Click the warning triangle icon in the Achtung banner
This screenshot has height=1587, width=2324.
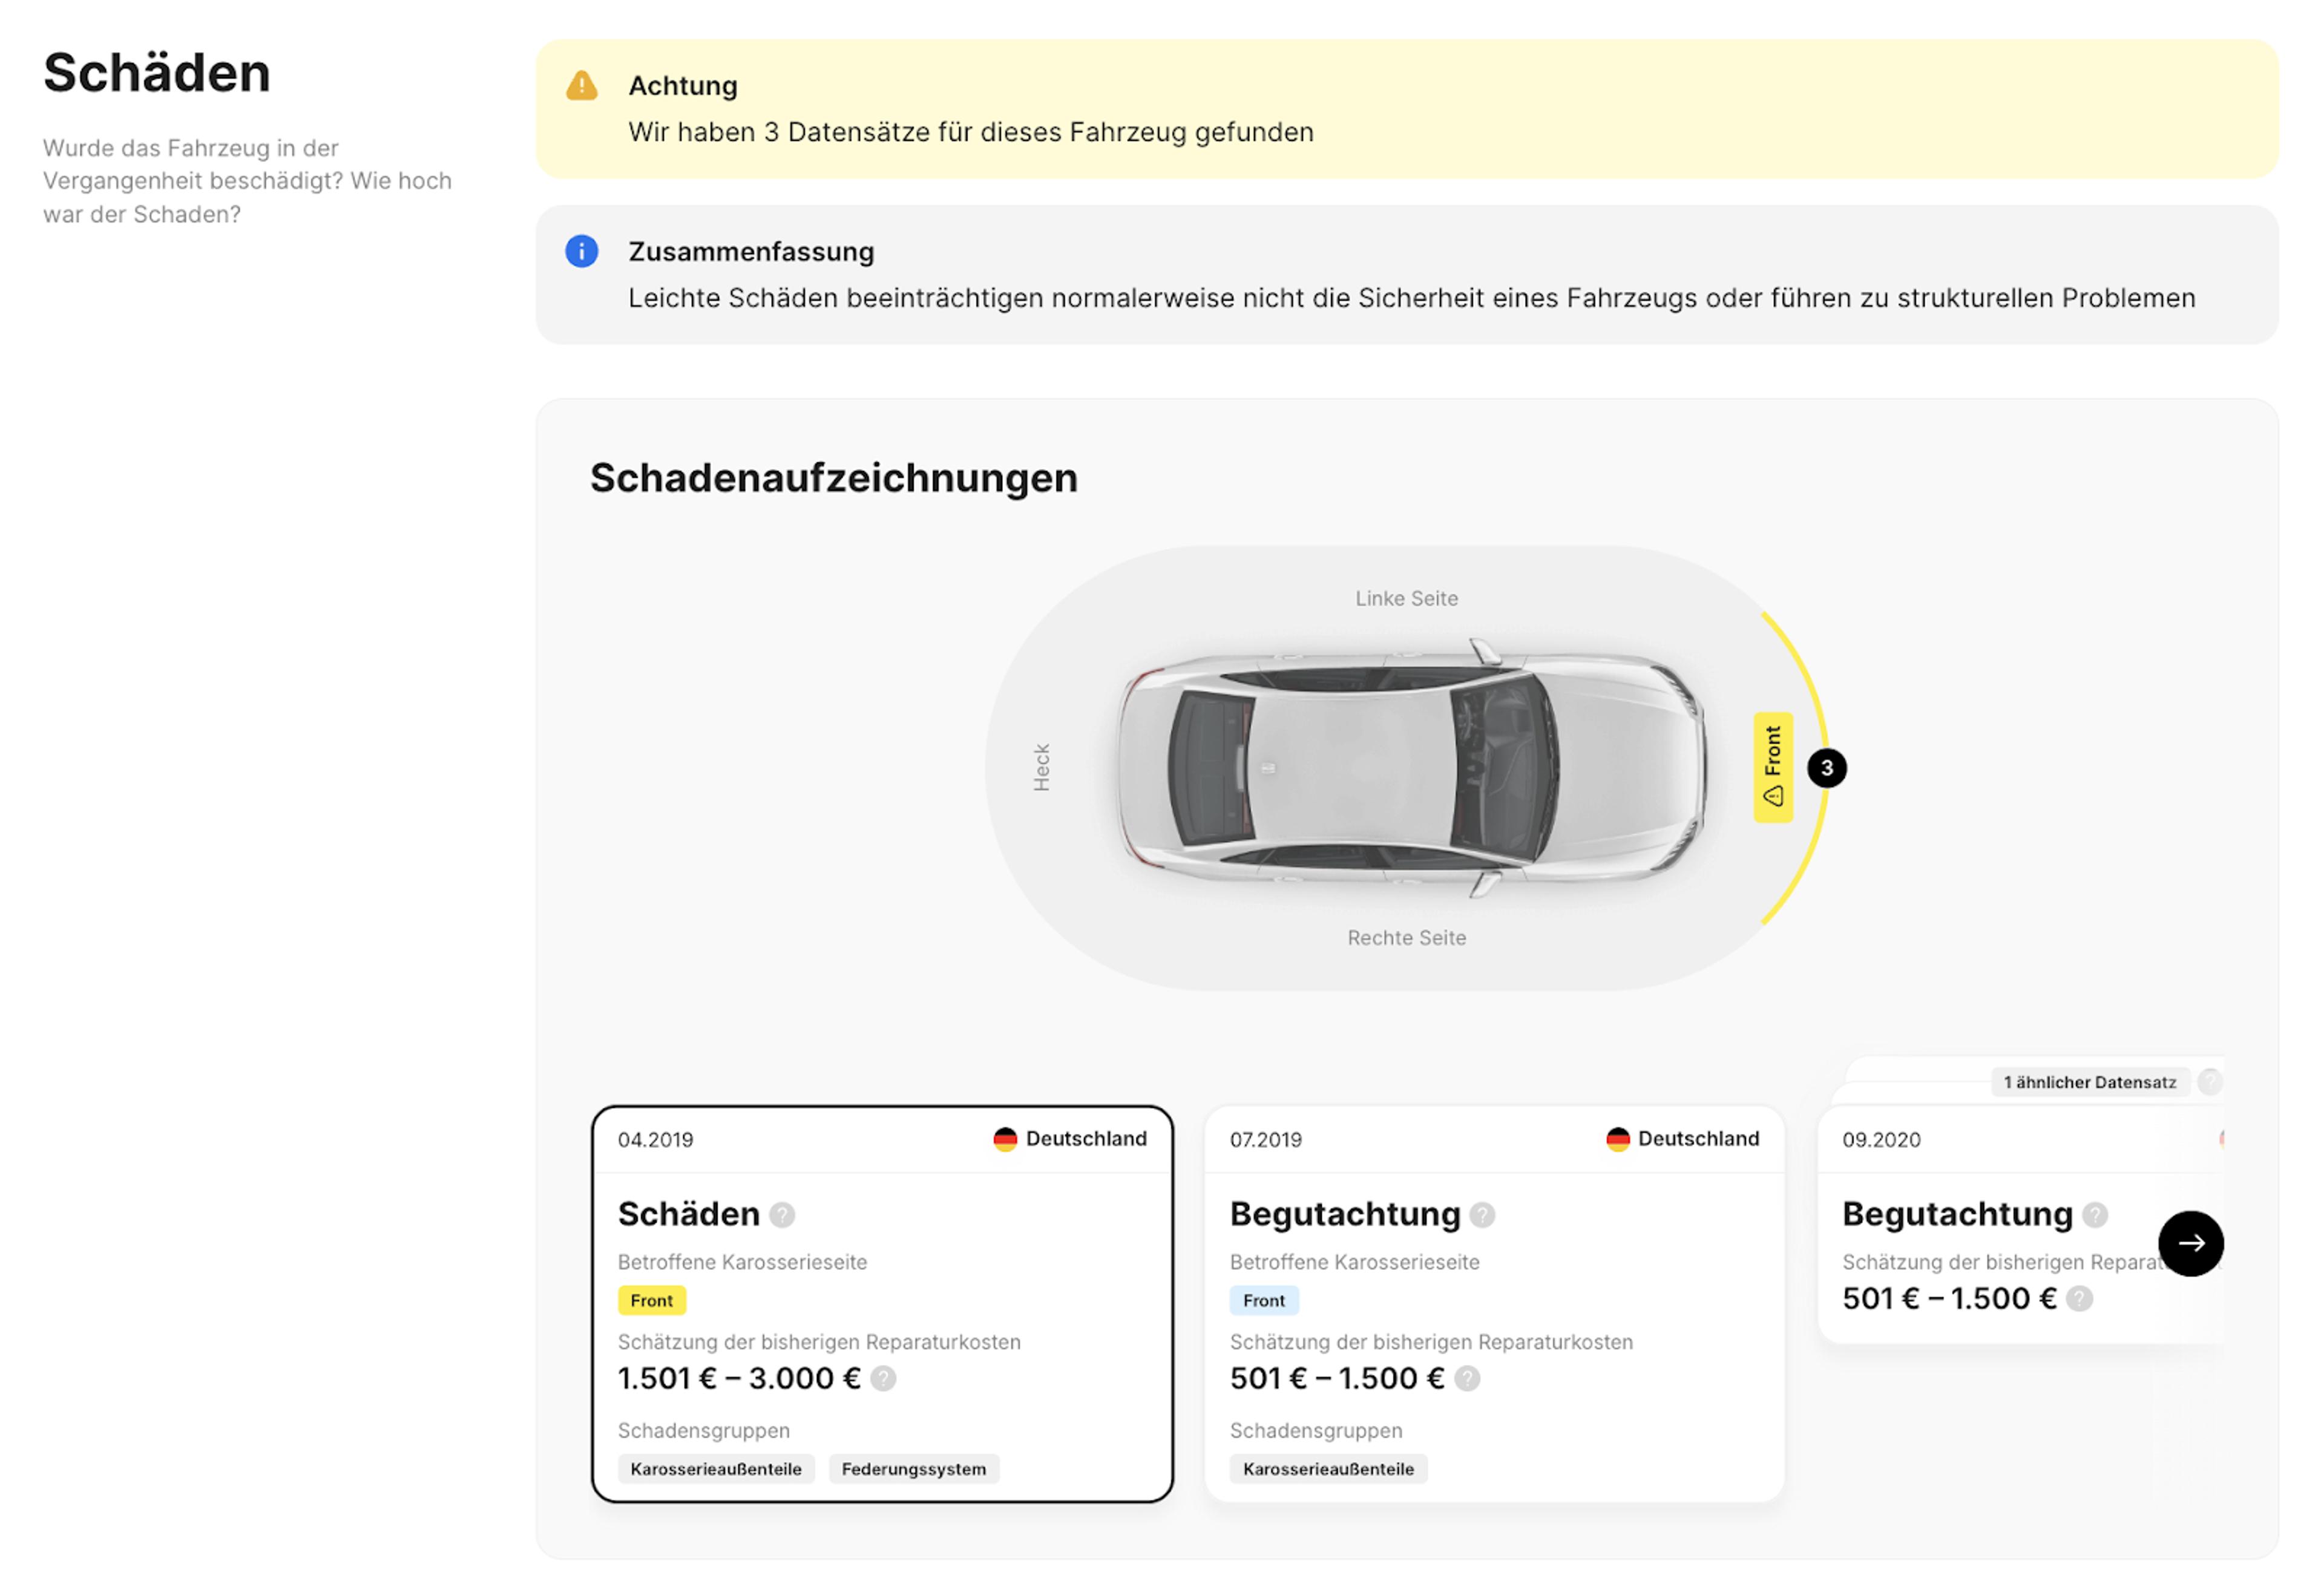[581, 86]
